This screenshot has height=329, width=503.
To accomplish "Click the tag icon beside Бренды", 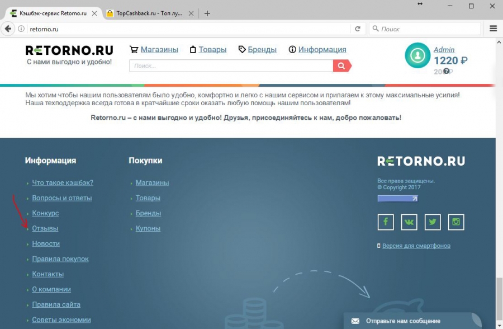I will pos(242,49).
